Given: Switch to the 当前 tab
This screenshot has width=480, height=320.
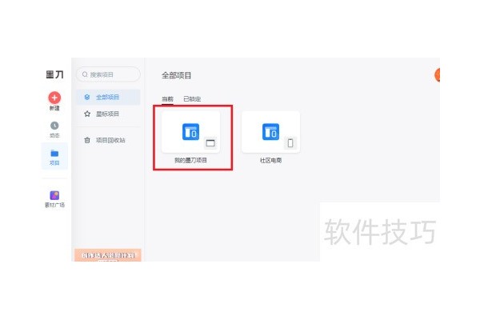Looking at the screenshot, I should 167,99.
